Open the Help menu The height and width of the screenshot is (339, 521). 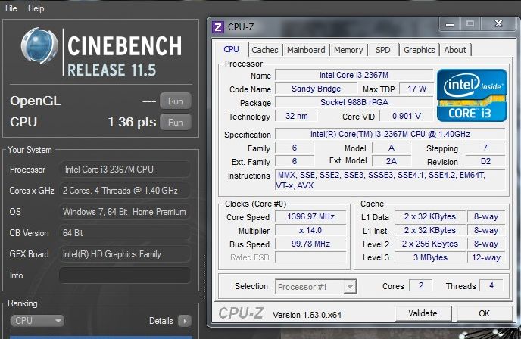[x=36, y=8]
